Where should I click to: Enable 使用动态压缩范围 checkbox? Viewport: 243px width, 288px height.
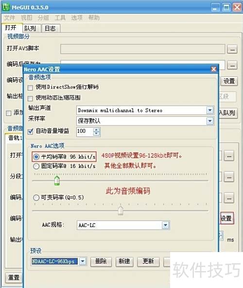point(30,98)
